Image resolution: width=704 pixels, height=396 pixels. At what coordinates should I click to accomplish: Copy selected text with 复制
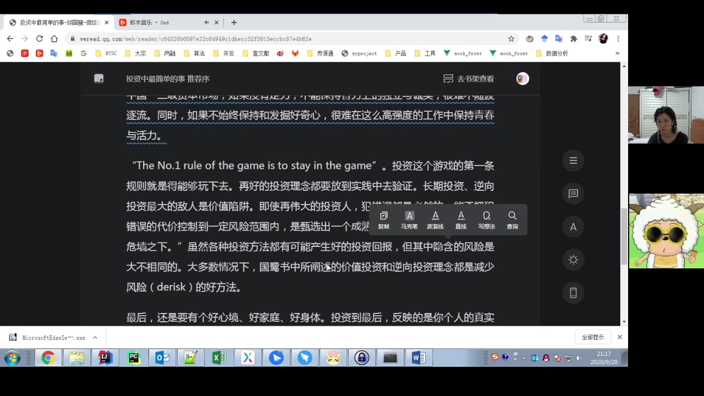point(384,220)
